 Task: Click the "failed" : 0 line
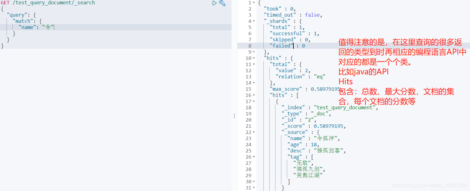tap(287, 46)
